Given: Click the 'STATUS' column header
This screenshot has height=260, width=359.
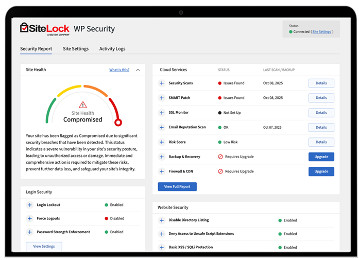Looking at the screenshot, I should pyautogui.click(x=224, y=70).
